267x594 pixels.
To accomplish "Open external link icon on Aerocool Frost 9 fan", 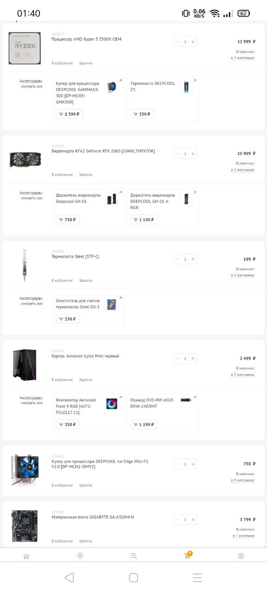I will pos(121,398).
